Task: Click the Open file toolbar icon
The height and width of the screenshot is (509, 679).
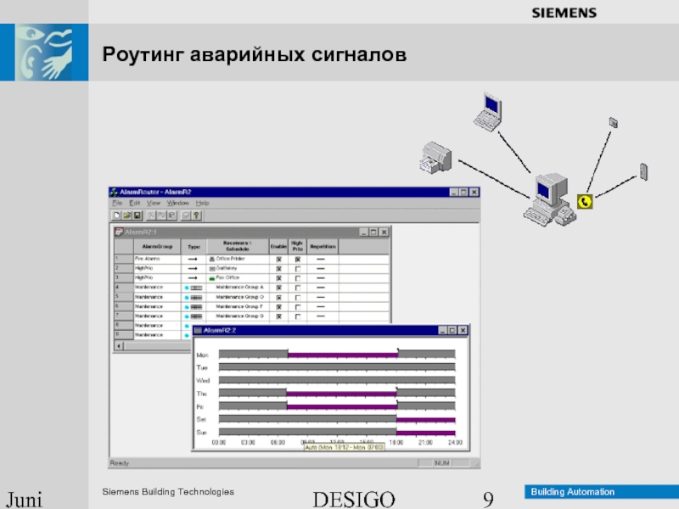Action: (x=126, y=215)
